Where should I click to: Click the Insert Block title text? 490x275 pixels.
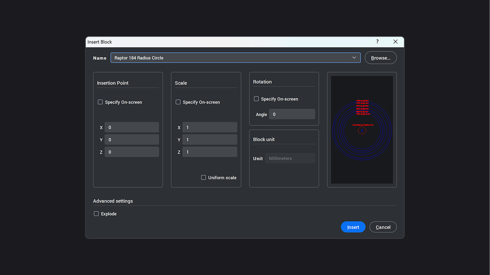(x=100, y=42)
